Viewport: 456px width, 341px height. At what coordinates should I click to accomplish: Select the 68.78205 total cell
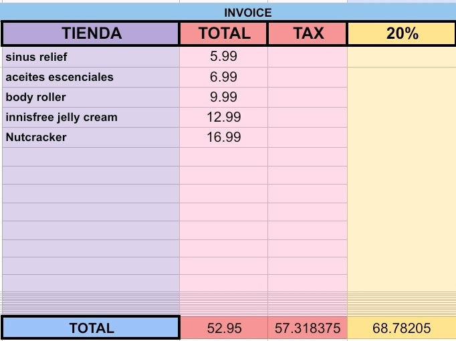pos(402,328)
